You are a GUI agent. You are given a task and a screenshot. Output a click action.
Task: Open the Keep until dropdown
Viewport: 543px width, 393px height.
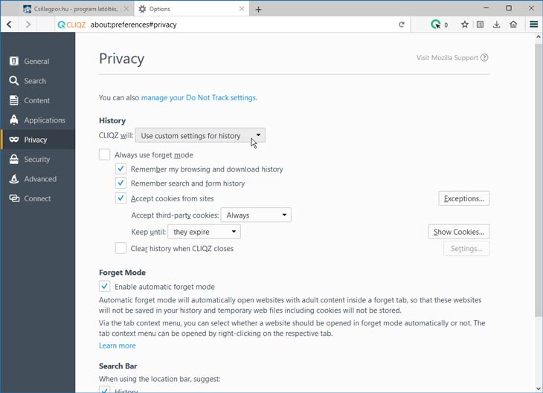pyautogui.click(x=204, y=232)
